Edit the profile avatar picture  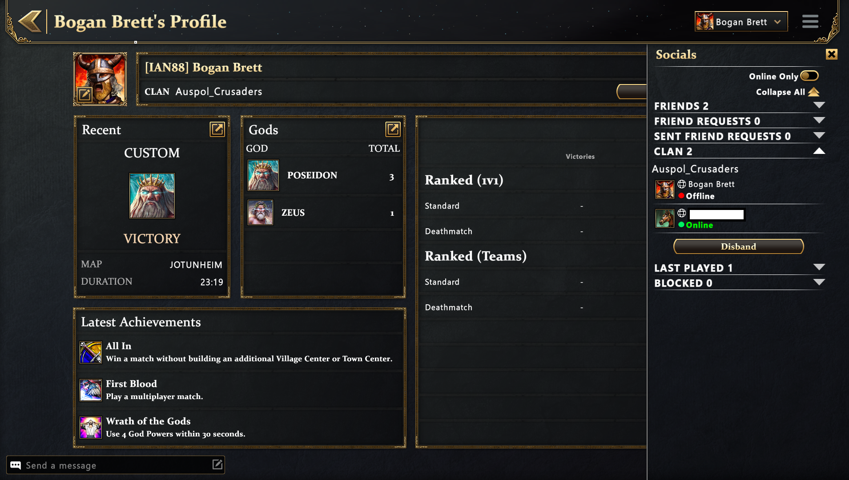point(84,94)
